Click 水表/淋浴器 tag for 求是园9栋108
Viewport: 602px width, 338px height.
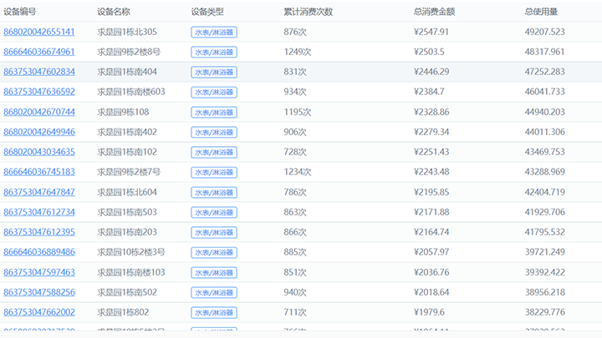pos(214,113)
